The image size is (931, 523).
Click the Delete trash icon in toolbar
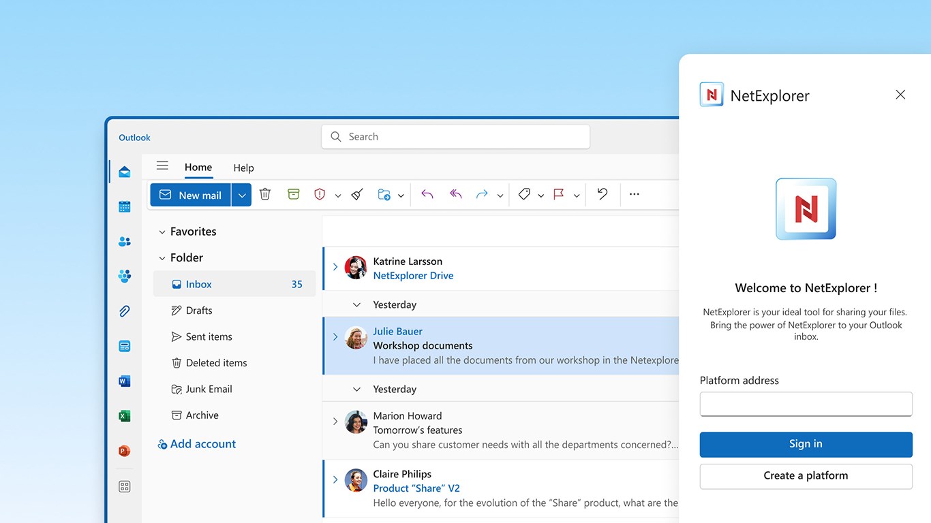pyautogui.click(x=265, y=194)
